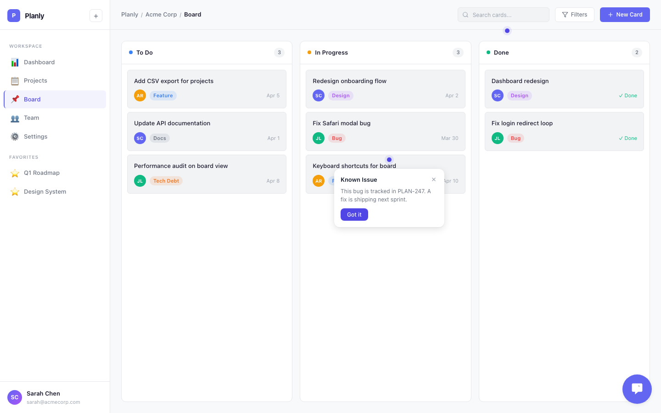Click the plus icon beside Planly logo
Viewport: 661px width, 413px height.
point(95,16)
